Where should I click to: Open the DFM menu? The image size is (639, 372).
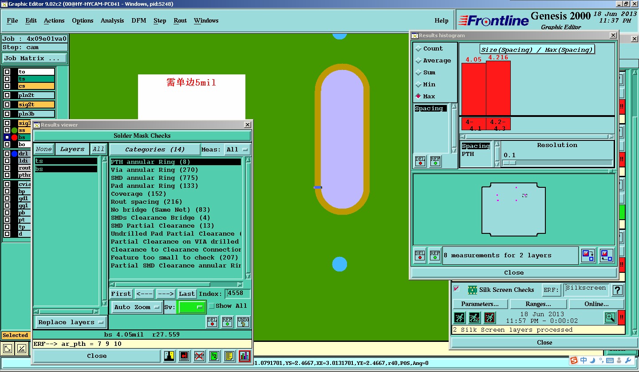pos(139,21)
